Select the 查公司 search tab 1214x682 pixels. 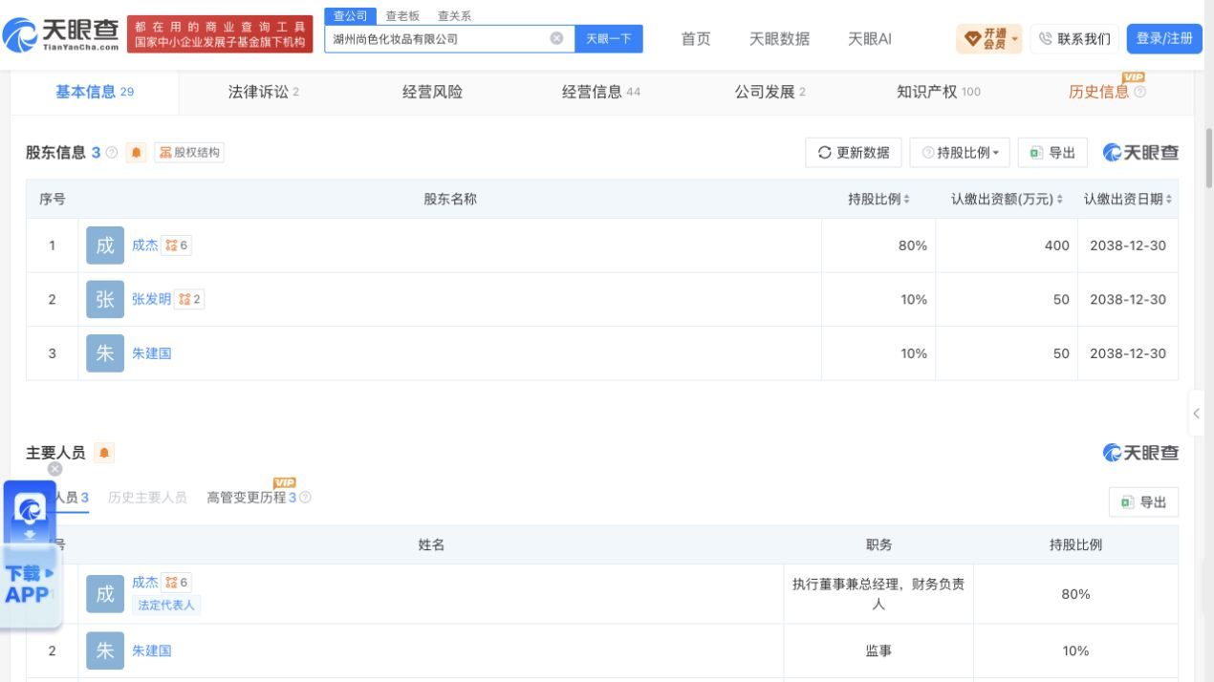coord(349,16)
